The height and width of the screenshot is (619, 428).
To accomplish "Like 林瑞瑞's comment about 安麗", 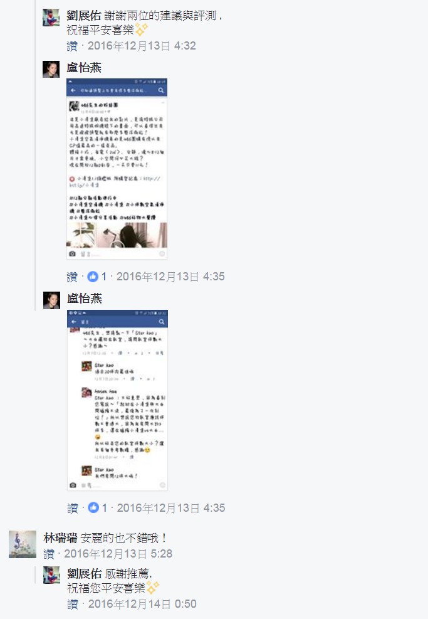I will tap(49, 554).
